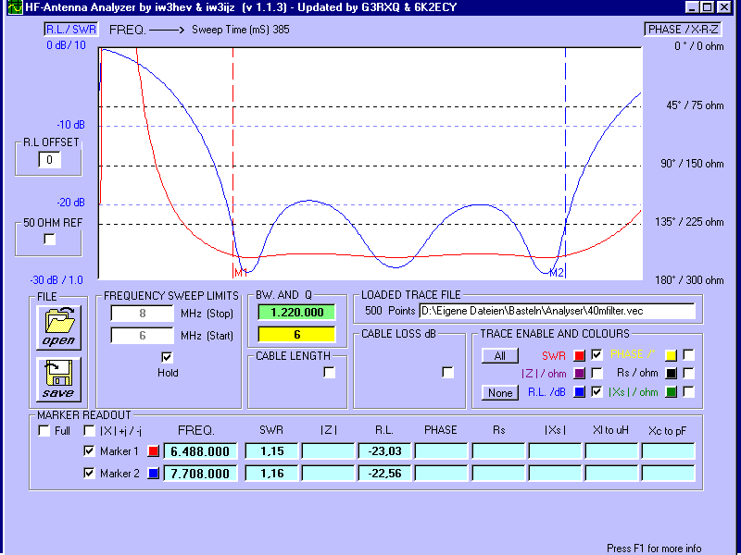The image size is (741, 555).
Task: Disable the SWR trace checkbox
Action: (x=597, y=355)
